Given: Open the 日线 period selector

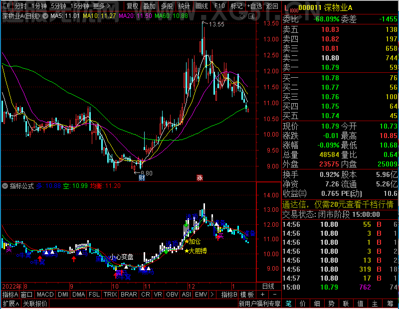Looking at the screenshot, I should point(268,287).
